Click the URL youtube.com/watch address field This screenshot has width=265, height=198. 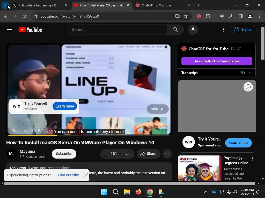click(70, 16)
